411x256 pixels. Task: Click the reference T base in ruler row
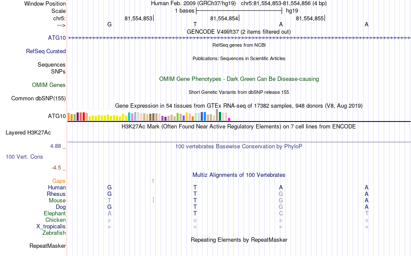(195, 24)
